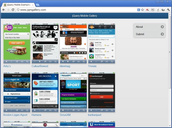Screen dimensions: 172x128
Task: Click the Arby's screenshot thumbnail
Action: [x=17, y=43]
